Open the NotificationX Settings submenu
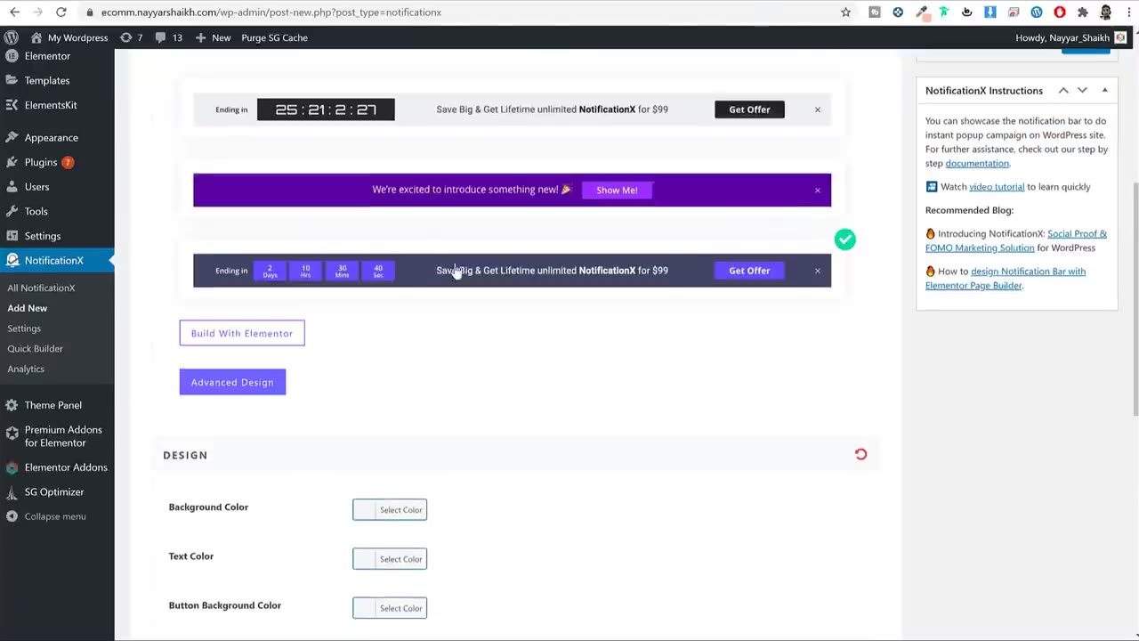The image size is (1139, 641). 24,329
